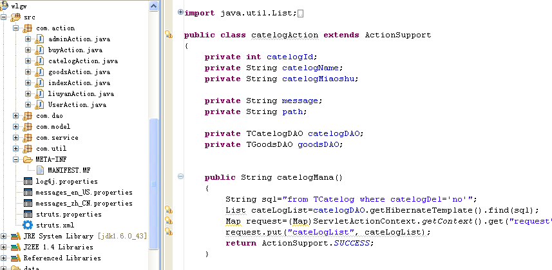This screenshot has width=552, height=270.
Task: Expand liuyanAction.java node
Action: pos(28,93)
